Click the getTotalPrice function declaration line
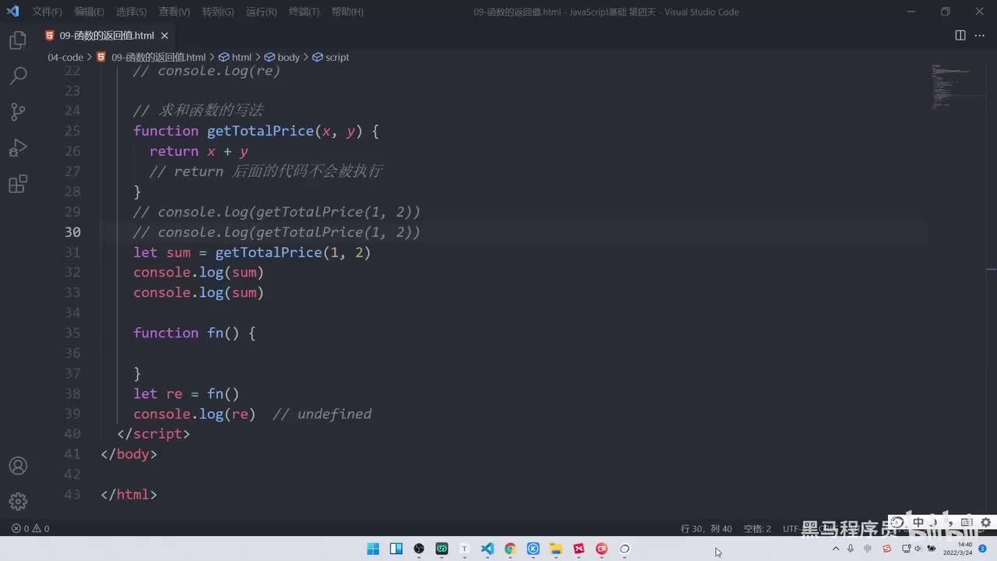Screen dimensions: 997x561 (x=255, y=131)
